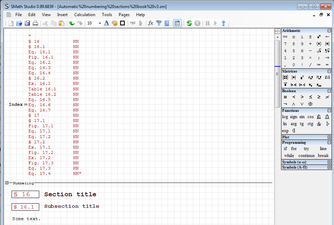Toggle the side panel display button in toolbar
Viewport: 334px width, 225px height.
(x=177, y=23)
